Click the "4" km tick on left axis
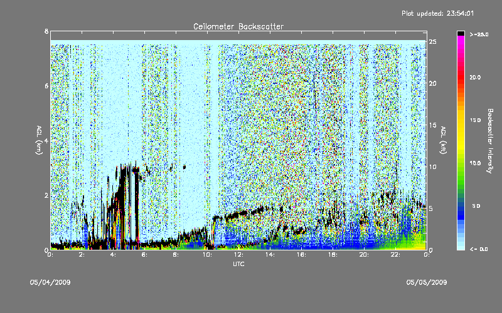 [46, 141]
